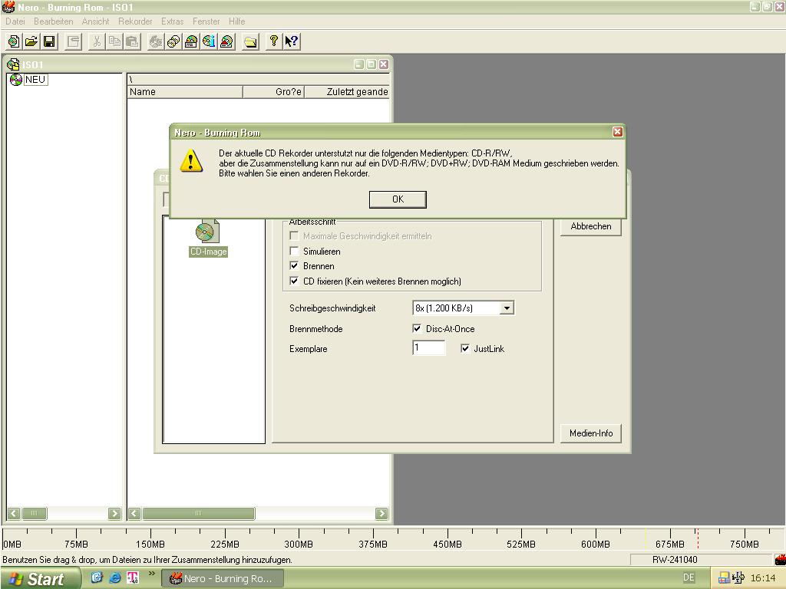Click the Copy CD toolbar icon

[x=173, y=41]
